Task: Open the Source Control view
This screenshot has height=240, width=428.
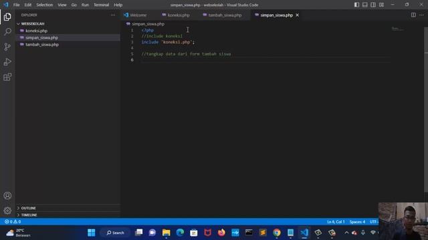Action: coord(7,47)
